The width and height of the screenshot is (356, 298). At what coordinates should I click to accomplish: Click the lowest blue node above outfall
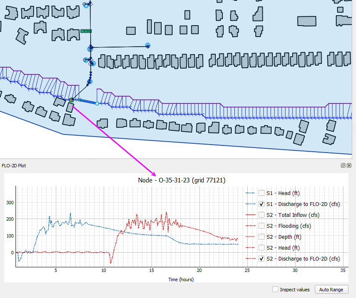point(90,82)
